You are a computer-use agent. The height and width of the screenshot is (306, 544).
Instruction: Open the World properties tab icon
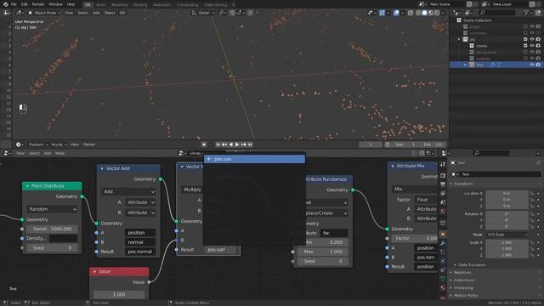pos(443,211)
